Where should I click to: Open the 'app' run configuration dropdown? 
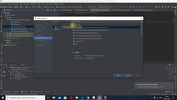tap(92, 7)
